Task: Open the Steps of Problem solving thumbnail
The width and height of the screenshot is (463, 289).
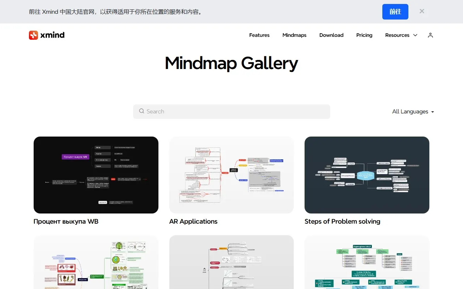Action: (367, 174)
